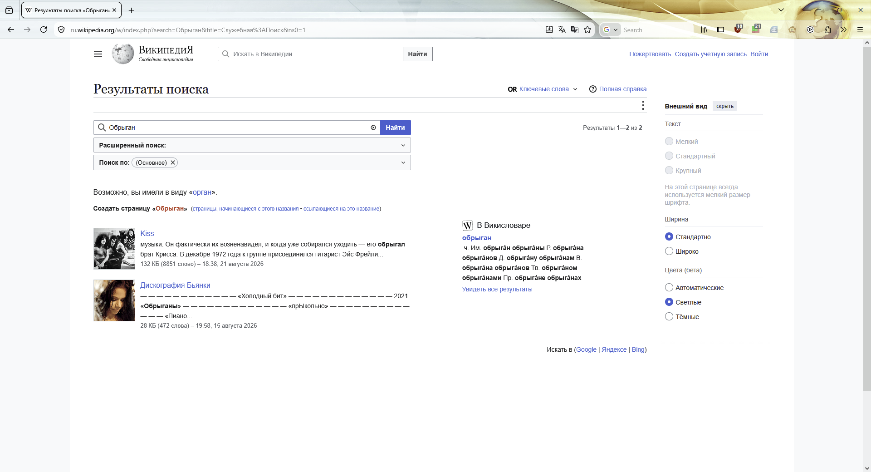This screenshot has width=871, height=472.
Task: Open the Дискография Бьянки result link
Action: pyautogui.click(x=175, y=285)
